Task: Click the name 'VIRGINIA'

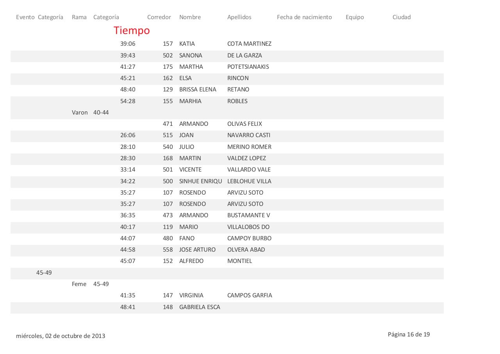Action: (x=191, y=295)
